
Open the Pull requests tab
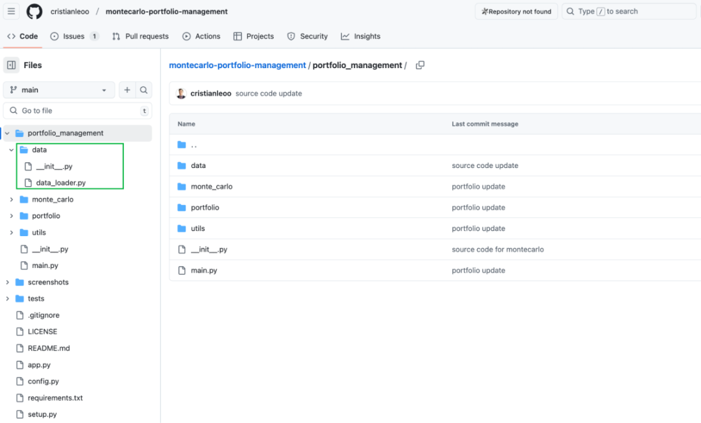pos(140,36)
